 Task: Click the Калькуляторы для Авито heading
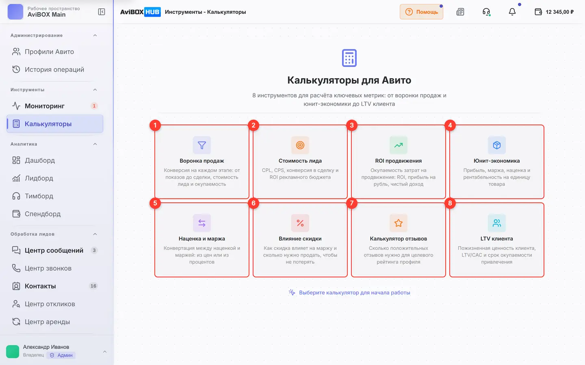349,80
